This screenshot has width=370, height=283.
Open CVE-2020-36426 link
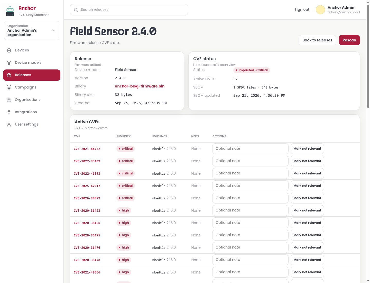coord(87,223)
